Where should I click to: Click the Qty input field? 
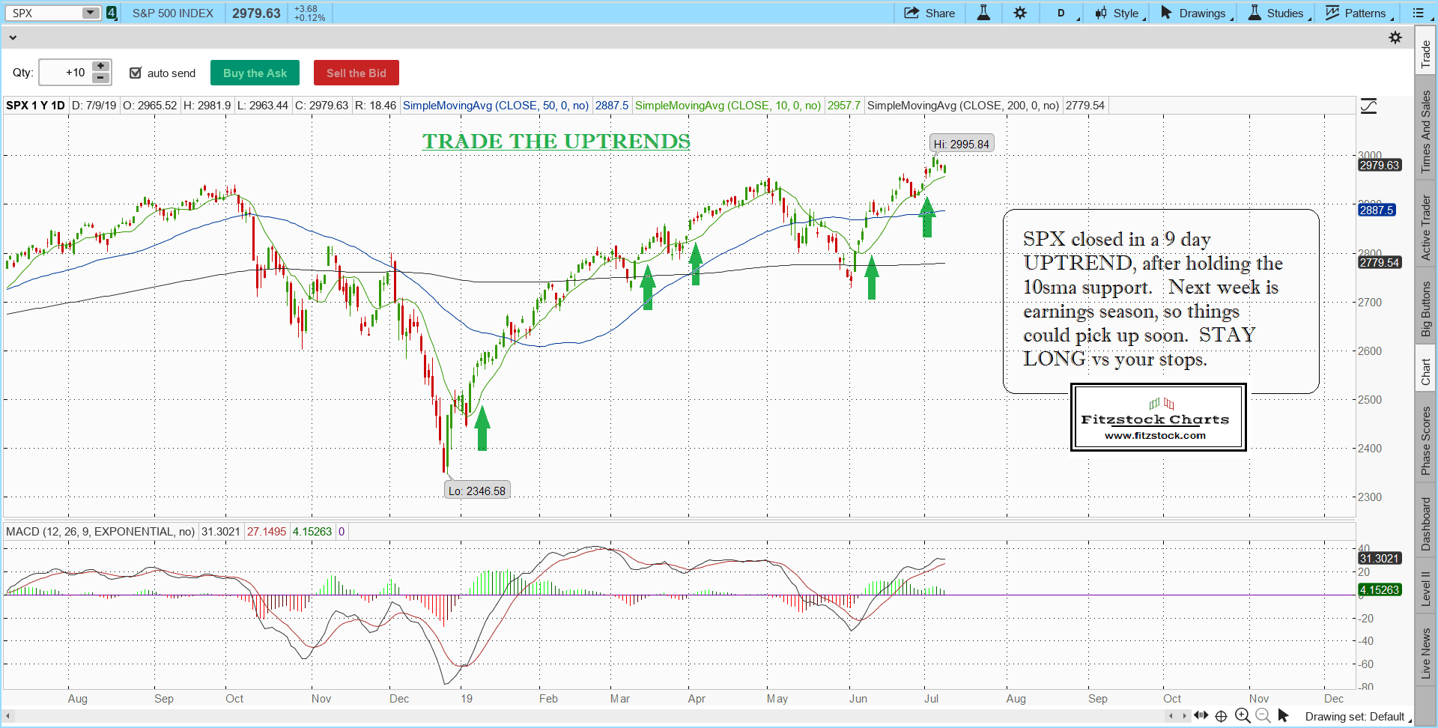pyautogui.click(x=65, y=73)
